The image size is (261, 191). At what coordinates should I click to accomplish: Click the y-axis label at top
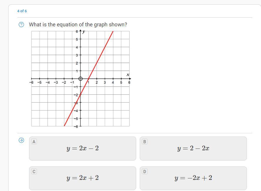click(84, 31)
